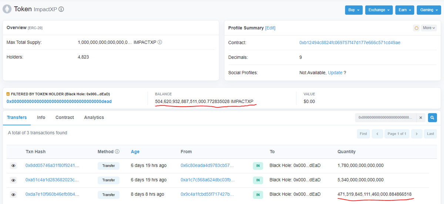444x204 pixels.
Task: Go to previous page arrow
Action: pos(377,134)
